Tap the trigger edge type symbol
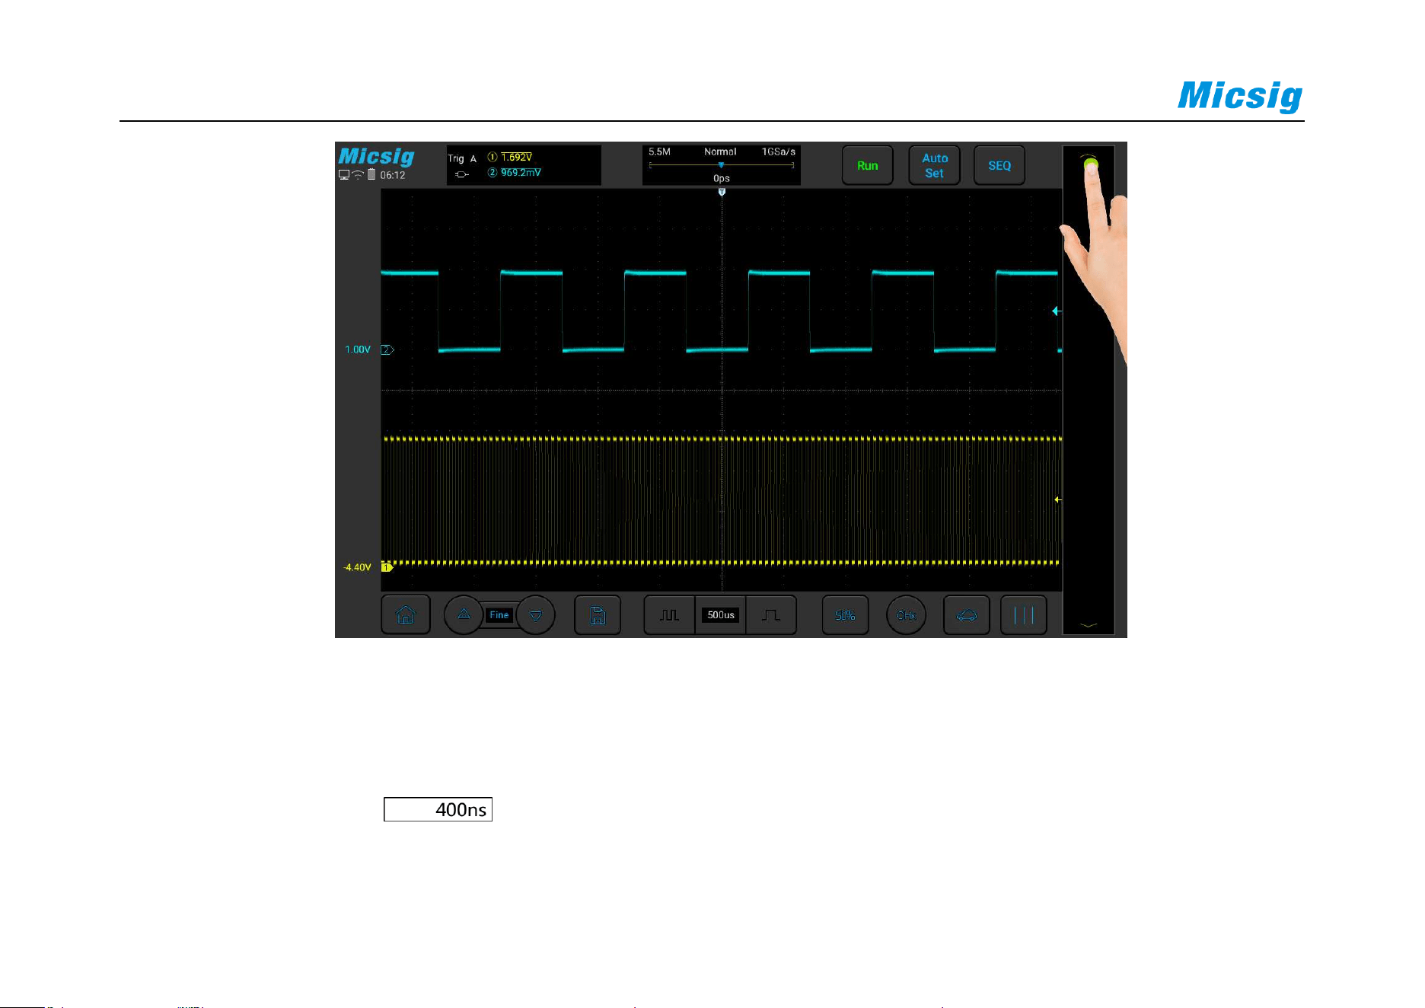Screen dimensions: 1425x1008 462,175
